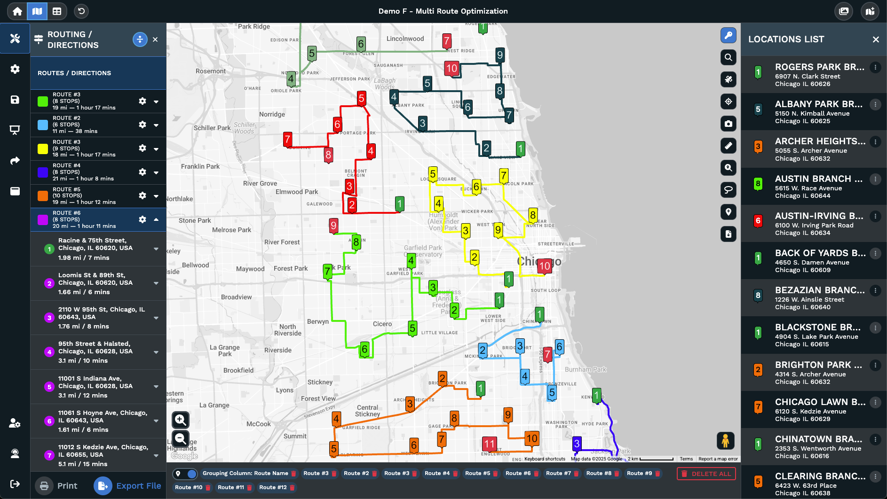Drop the Street View pegman icon
Viewport: 887px width, 499px height.
coord(725,441)
